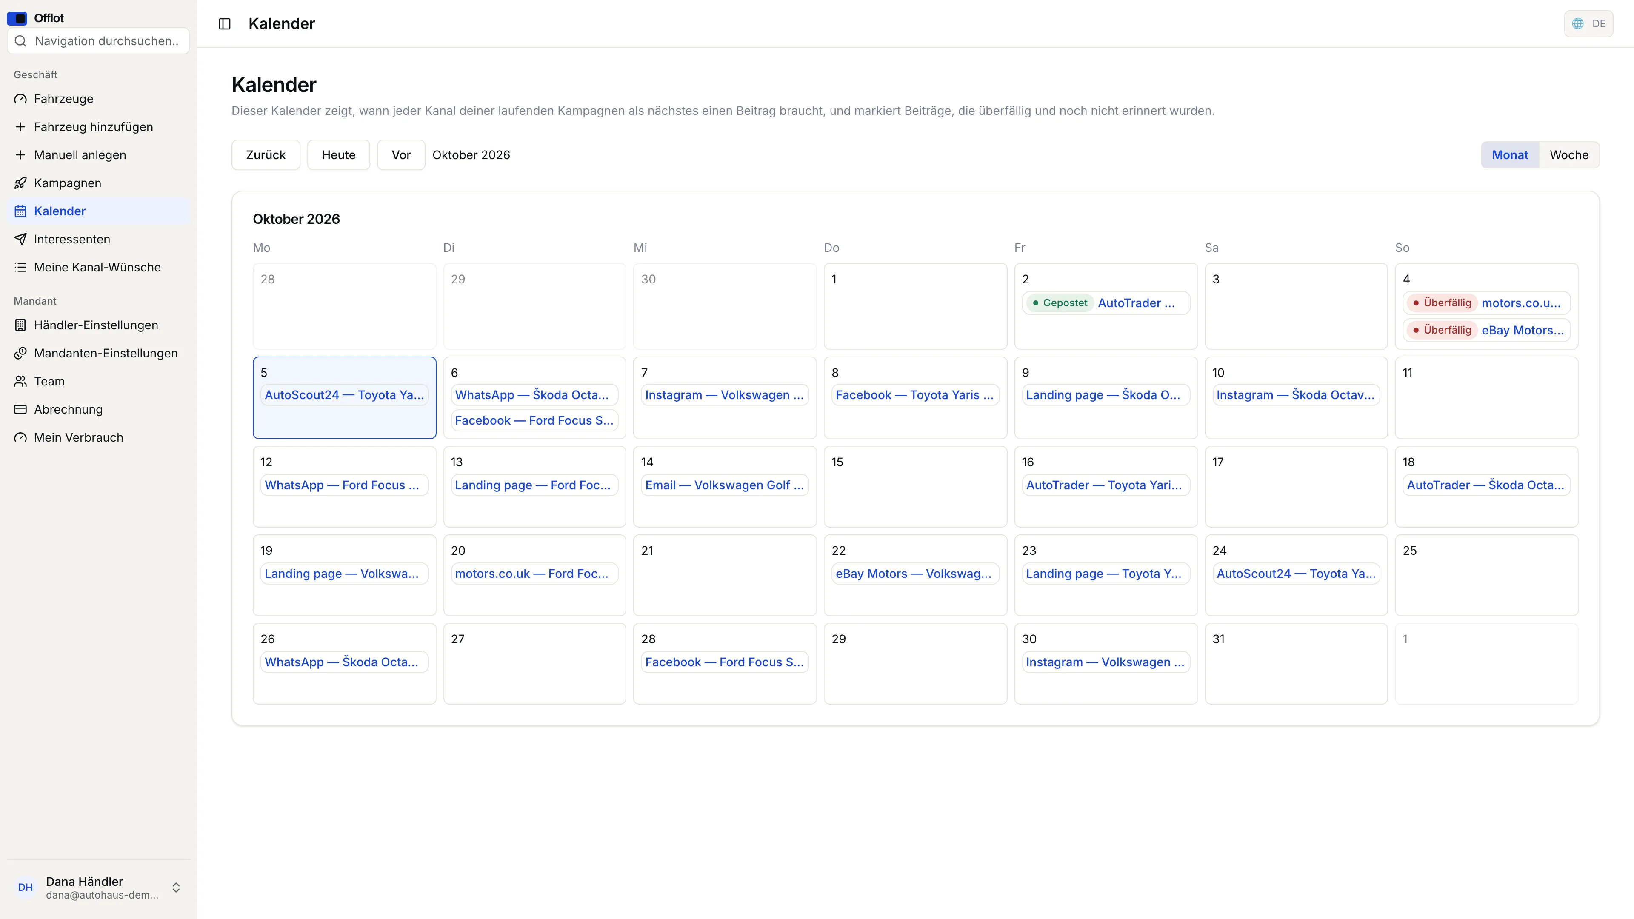Focus the Navigation durchsuchen search field
This screenshot has width=1634, height=919.
click(x=98, y=40)
